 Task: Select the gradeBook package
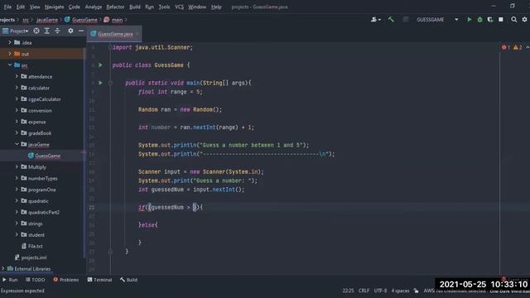pos(40,132)
